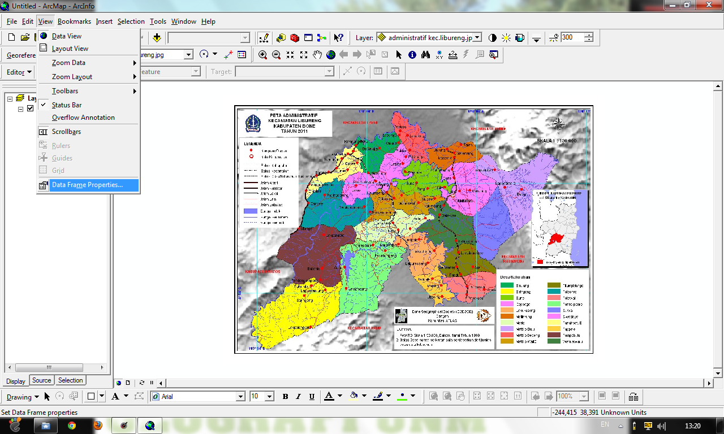Toggle italic text formatting

point(299,397)
